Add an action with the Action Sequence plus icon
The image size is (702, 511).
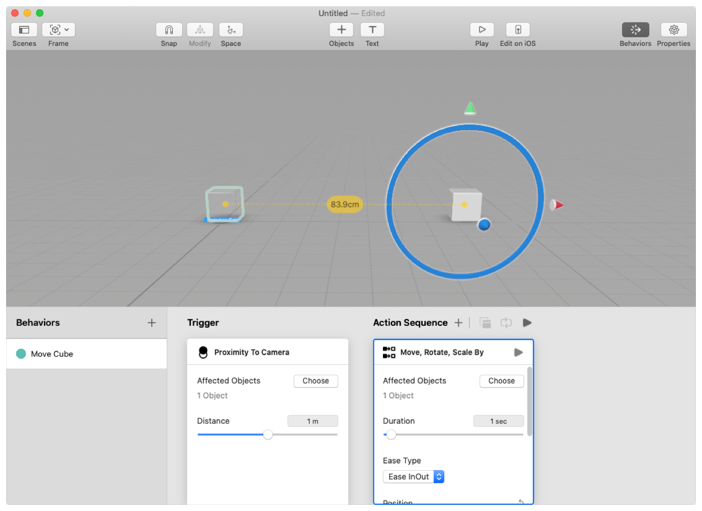coord(458,323)
